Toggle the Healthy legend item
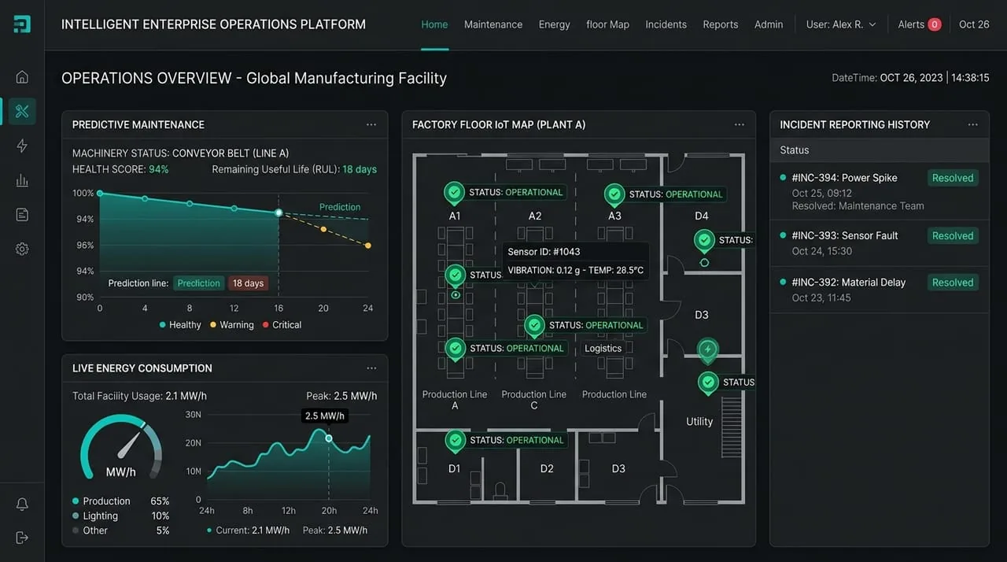 (x=180, y=324)
